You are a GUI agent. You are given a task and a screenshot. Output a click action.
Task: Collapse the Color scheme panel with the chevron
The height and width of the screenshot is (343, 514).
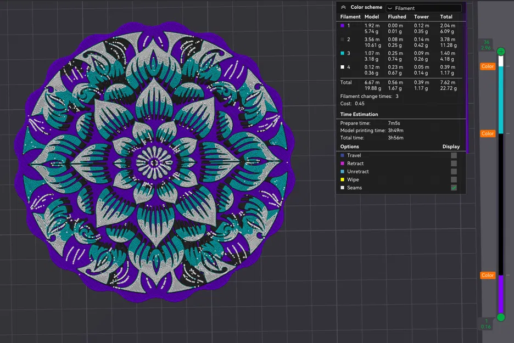tap(343, 7)
